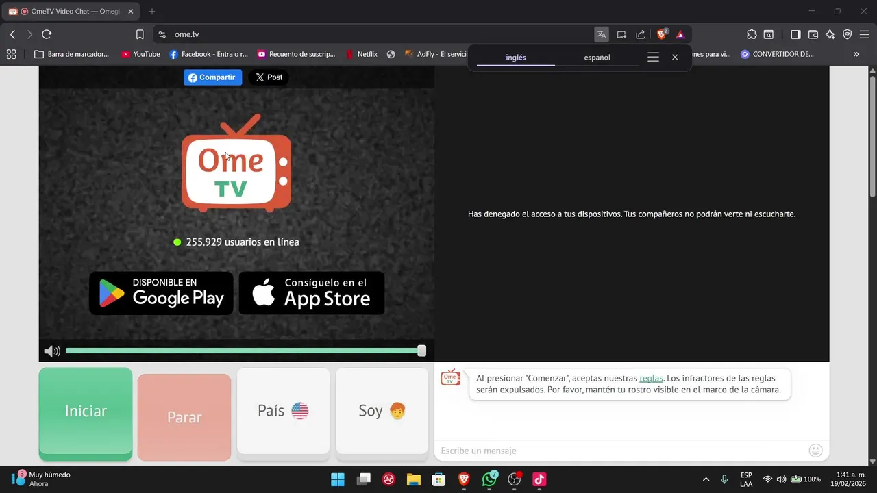The image size is (877, 493).
Task: Click the microphone icon in the system tray
Action: (x=724, y=479)
